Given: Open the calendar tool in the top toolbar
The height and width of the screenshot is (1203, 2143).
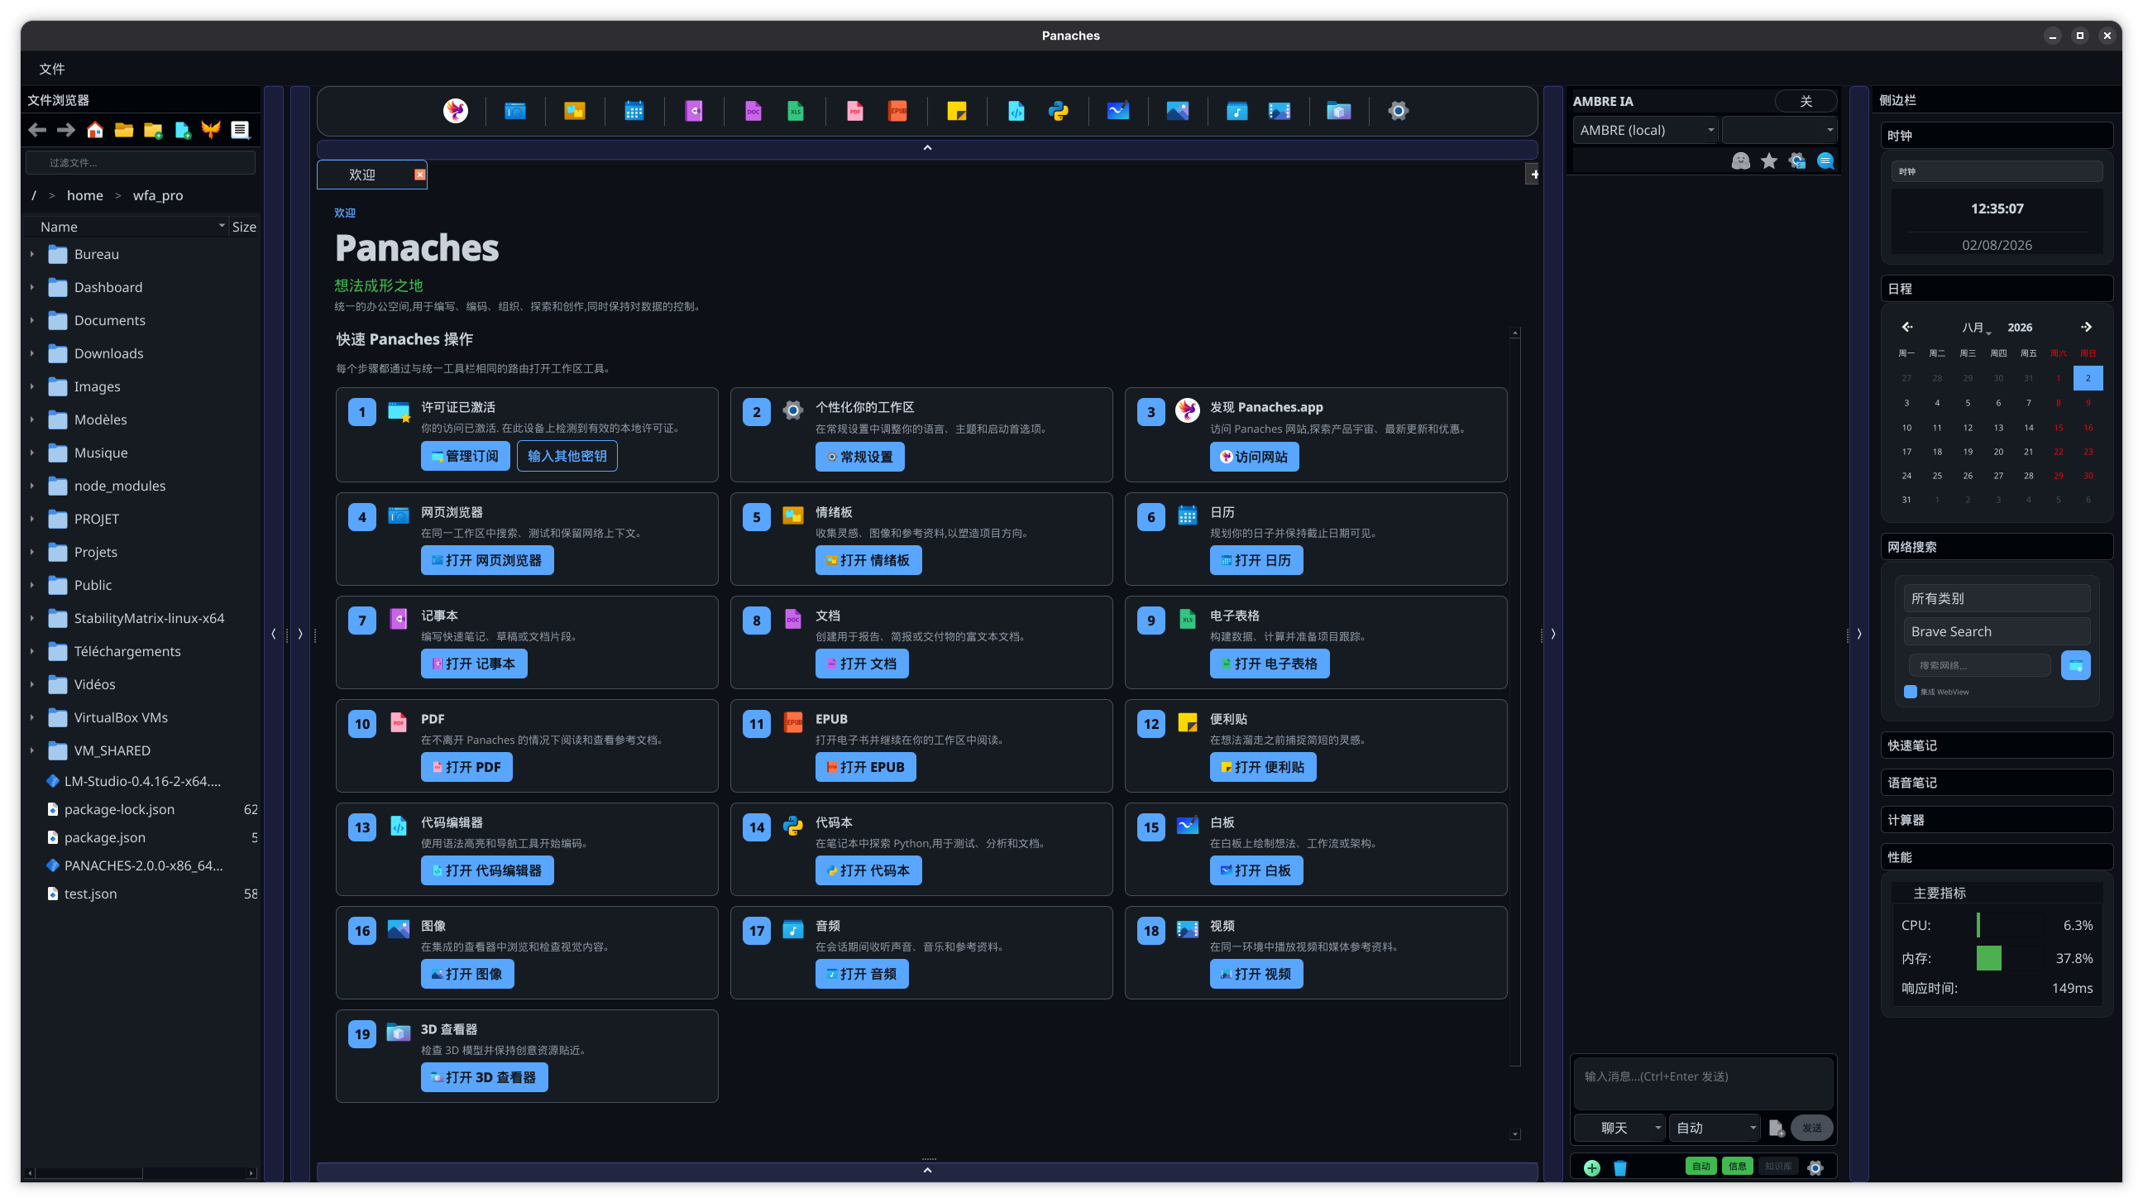Looking at the screenshot, I should pyautogui.click(x=634, y=111).
